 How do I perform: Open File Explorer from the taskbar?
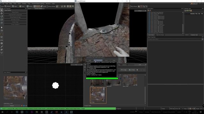click(x=37, y=112)
